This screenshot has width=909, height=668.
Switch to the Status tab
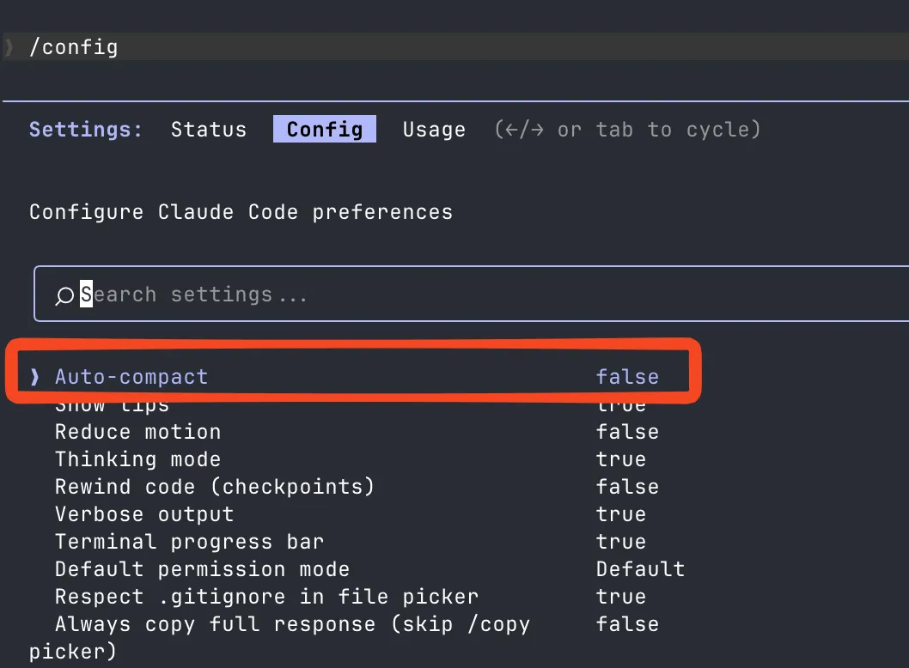click(x=208, y=129)
